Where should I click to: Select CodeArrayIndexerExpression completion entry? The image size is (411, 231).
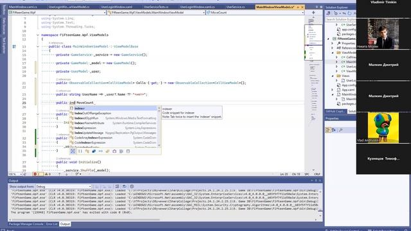pyautogui.click(x=113, y=138)
